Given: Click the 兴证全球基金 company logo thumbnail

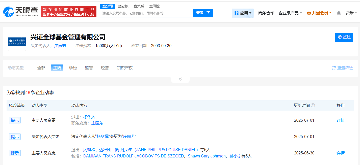Looking at the screenshot, I should click(x=17, y=42).
